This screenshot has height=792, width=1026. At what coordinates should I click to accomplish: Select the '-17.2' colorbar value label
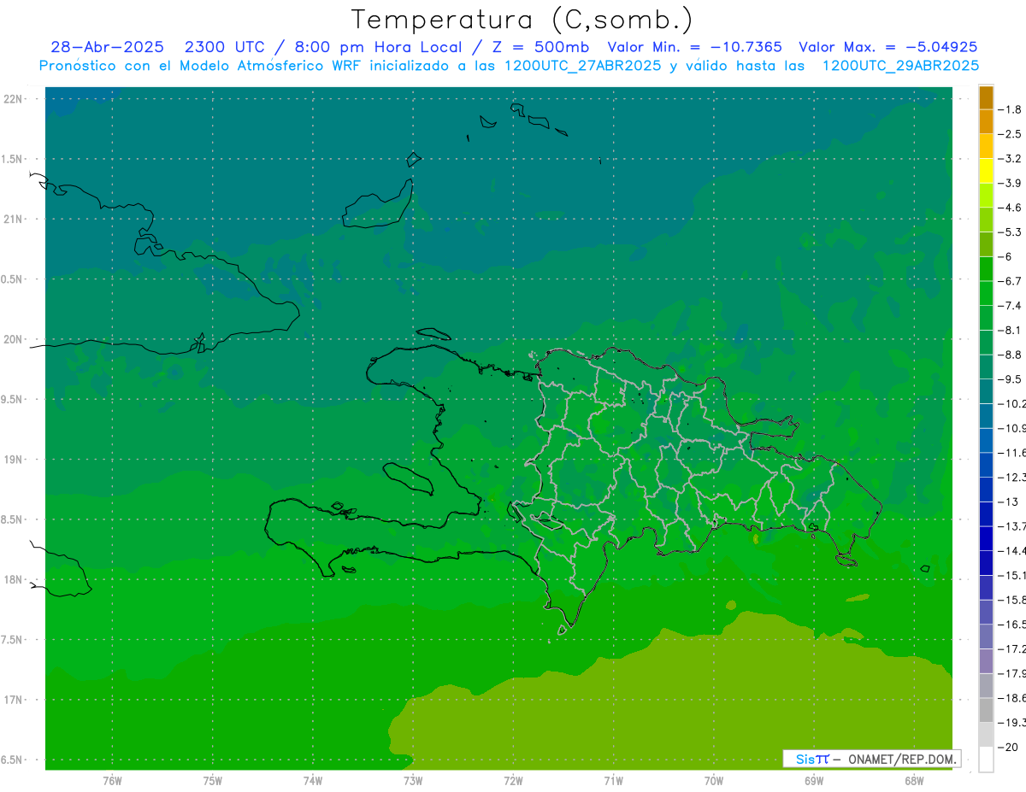[x=1013, y=649]
